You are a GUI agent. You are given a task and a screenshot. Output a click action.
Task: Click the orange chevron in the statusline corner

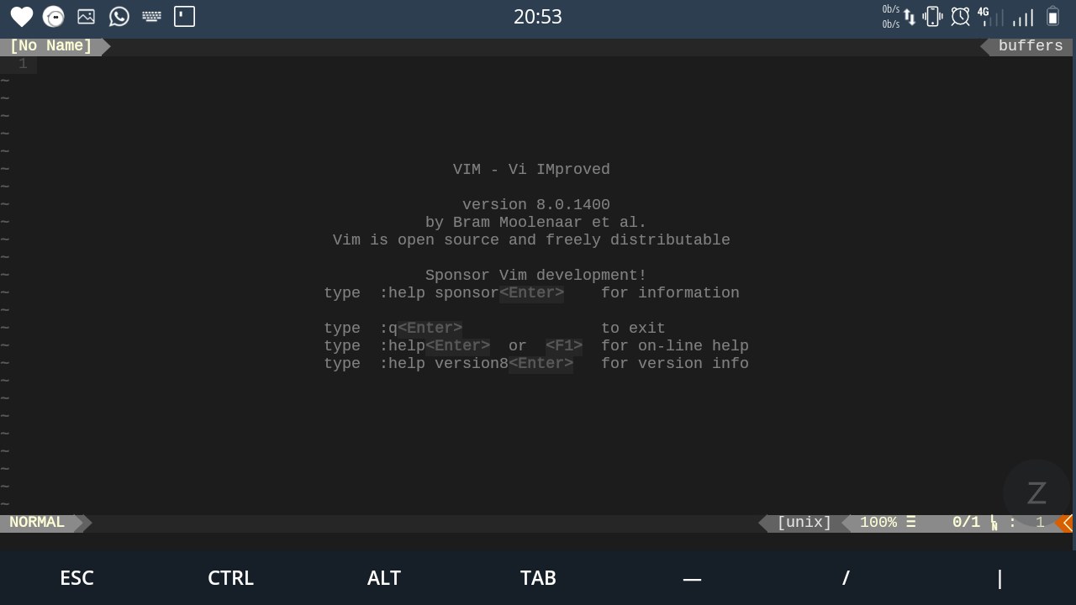[1066, 523]
